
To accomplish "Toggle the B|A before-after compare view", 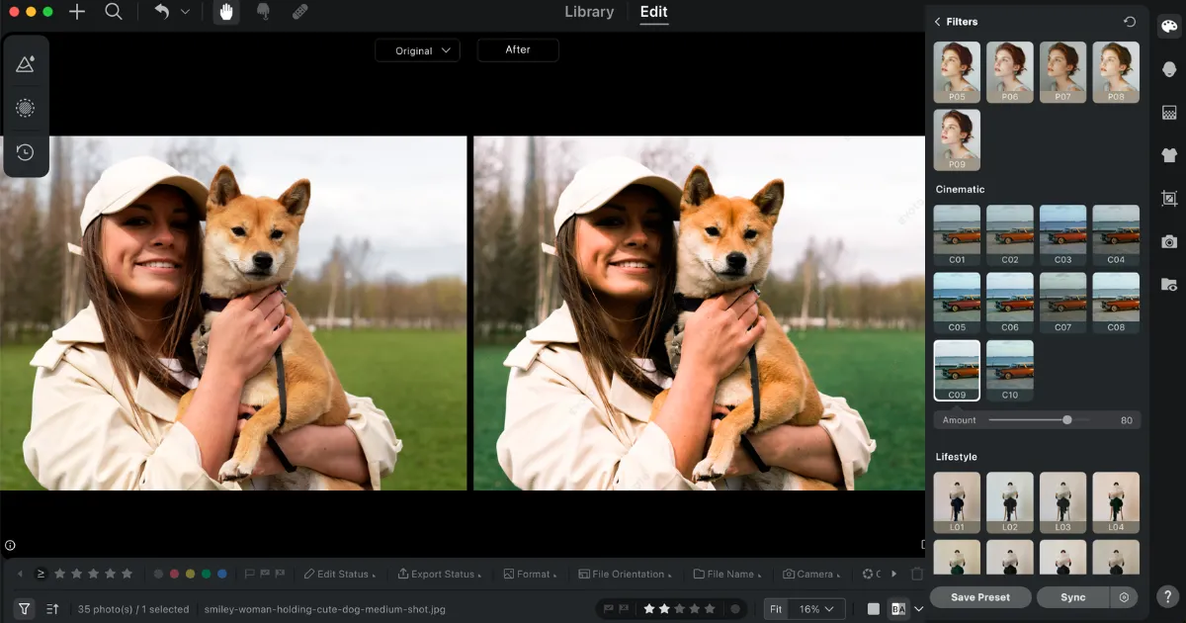I will [898, 609].
